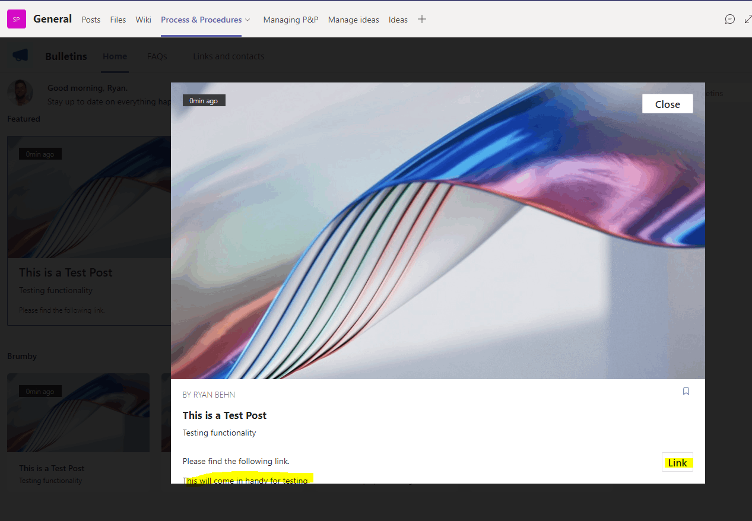Switch to the Ideas tab

[x=398, y=20]
